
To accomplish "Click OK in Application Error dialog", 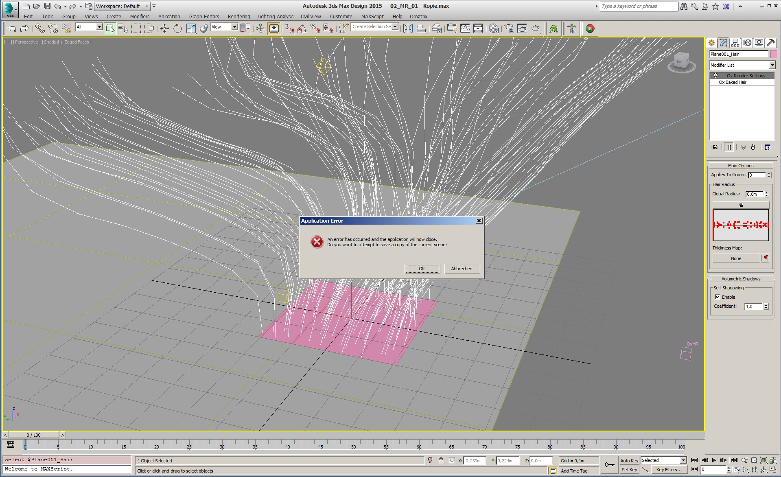I will pos(422,269).
